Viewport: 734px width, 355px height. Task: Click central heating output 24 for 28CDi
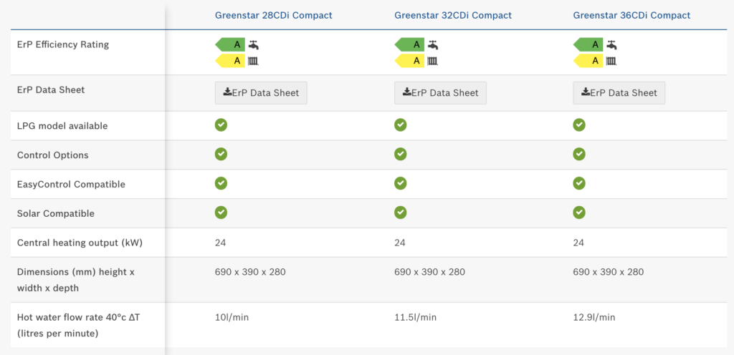point(221,243)
